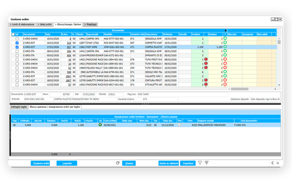Click the back chevron icon at bottom right
The width and height of the screenshot is (292, 183).
[272, 163]
